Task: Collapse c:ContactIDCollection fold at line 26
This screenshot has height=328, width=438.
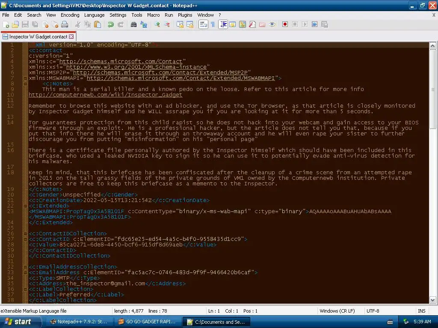Action: point(25,234)
